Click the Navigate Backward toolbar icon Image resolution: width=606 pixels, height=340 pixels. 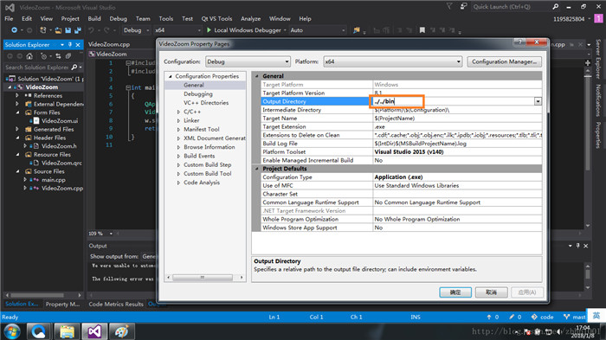click(x=15, y=30)
